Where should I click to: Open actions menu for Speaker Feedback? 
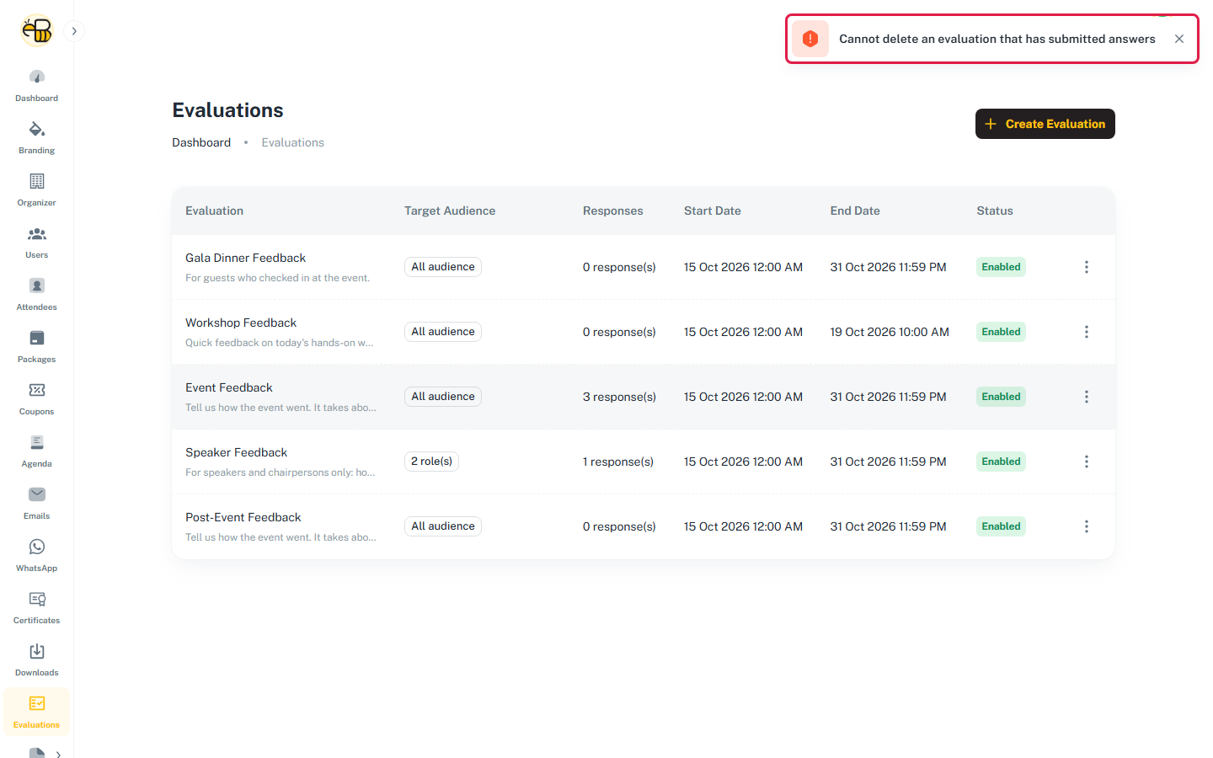(x=1087, y=462)
